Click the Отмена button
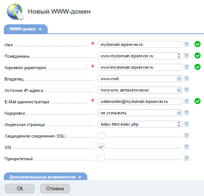This screenshot has width=204, height=196. coord(55,189)
